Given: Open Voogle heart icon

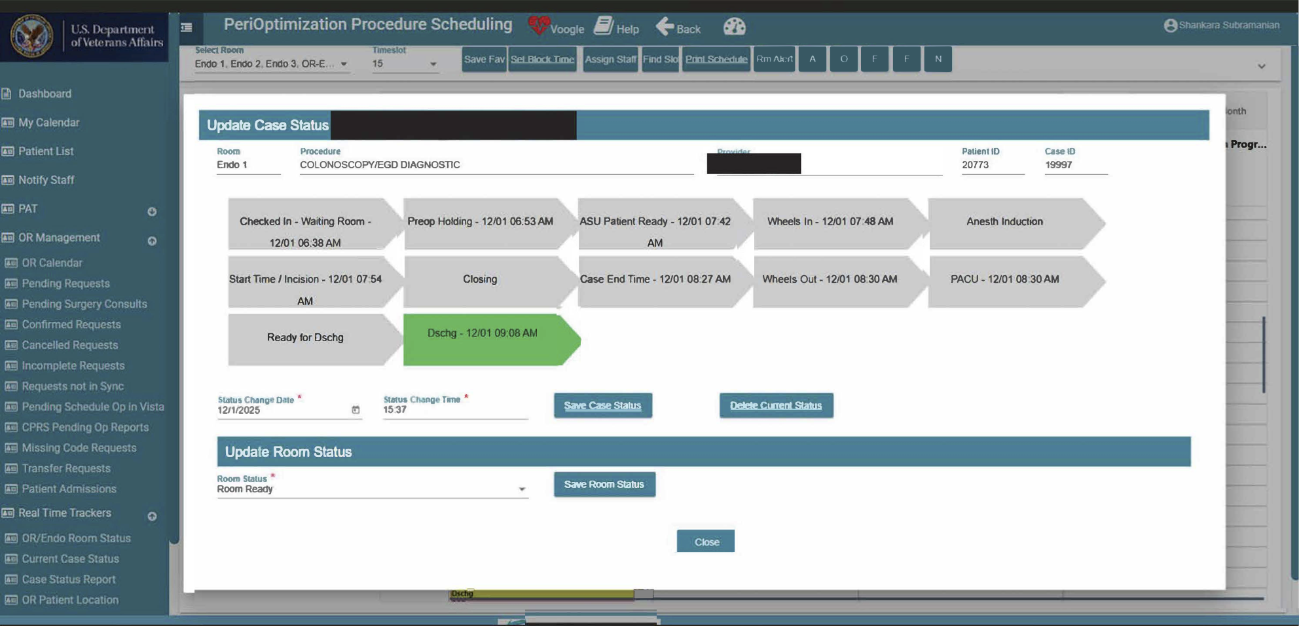Looking at the screenshot, I should (x=539, y=26).
